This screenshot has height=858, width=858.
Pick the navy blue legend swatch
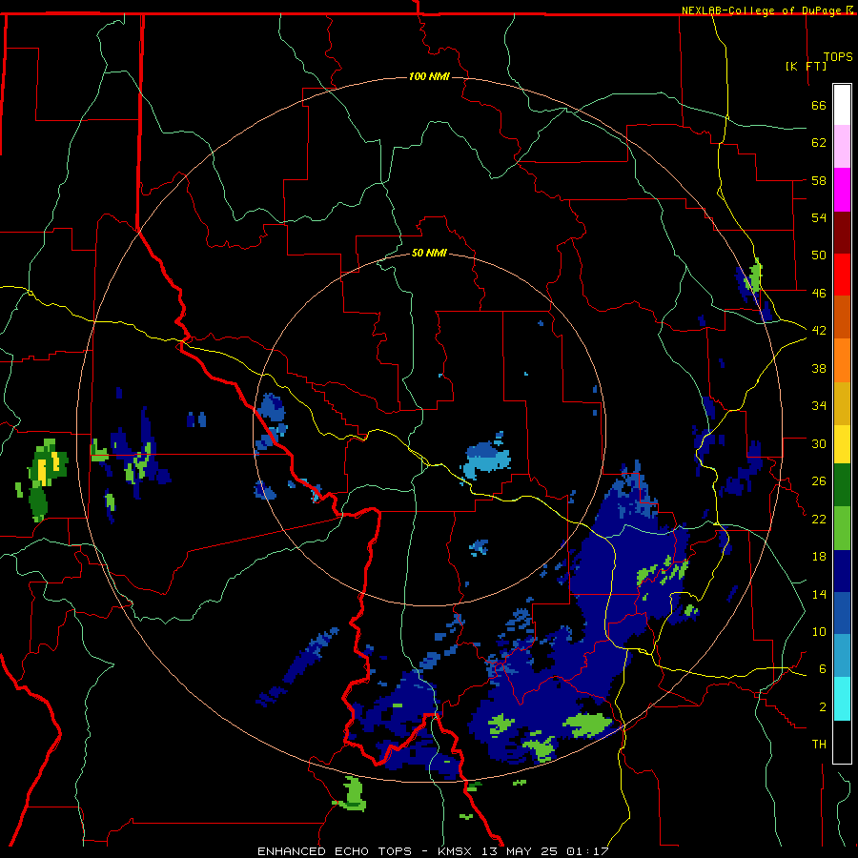[x=842, y=571]
